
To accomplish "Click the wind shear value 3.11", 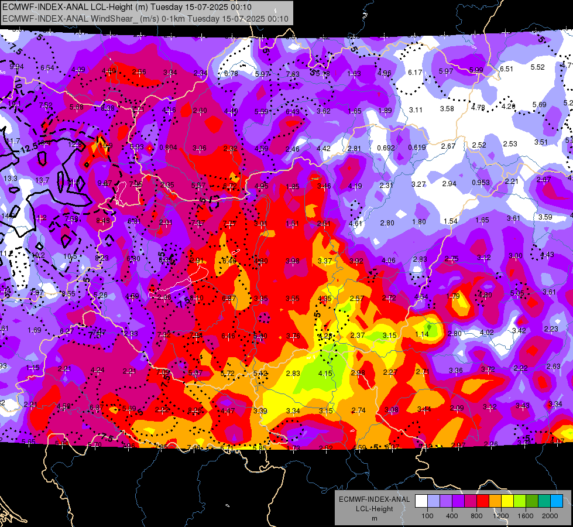I will coord(416,109).
